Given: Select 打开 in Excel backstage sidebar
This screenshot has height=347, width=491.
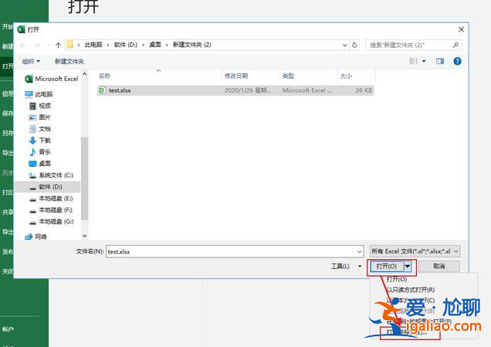Looking at the screenshot, I should point(8,66).
